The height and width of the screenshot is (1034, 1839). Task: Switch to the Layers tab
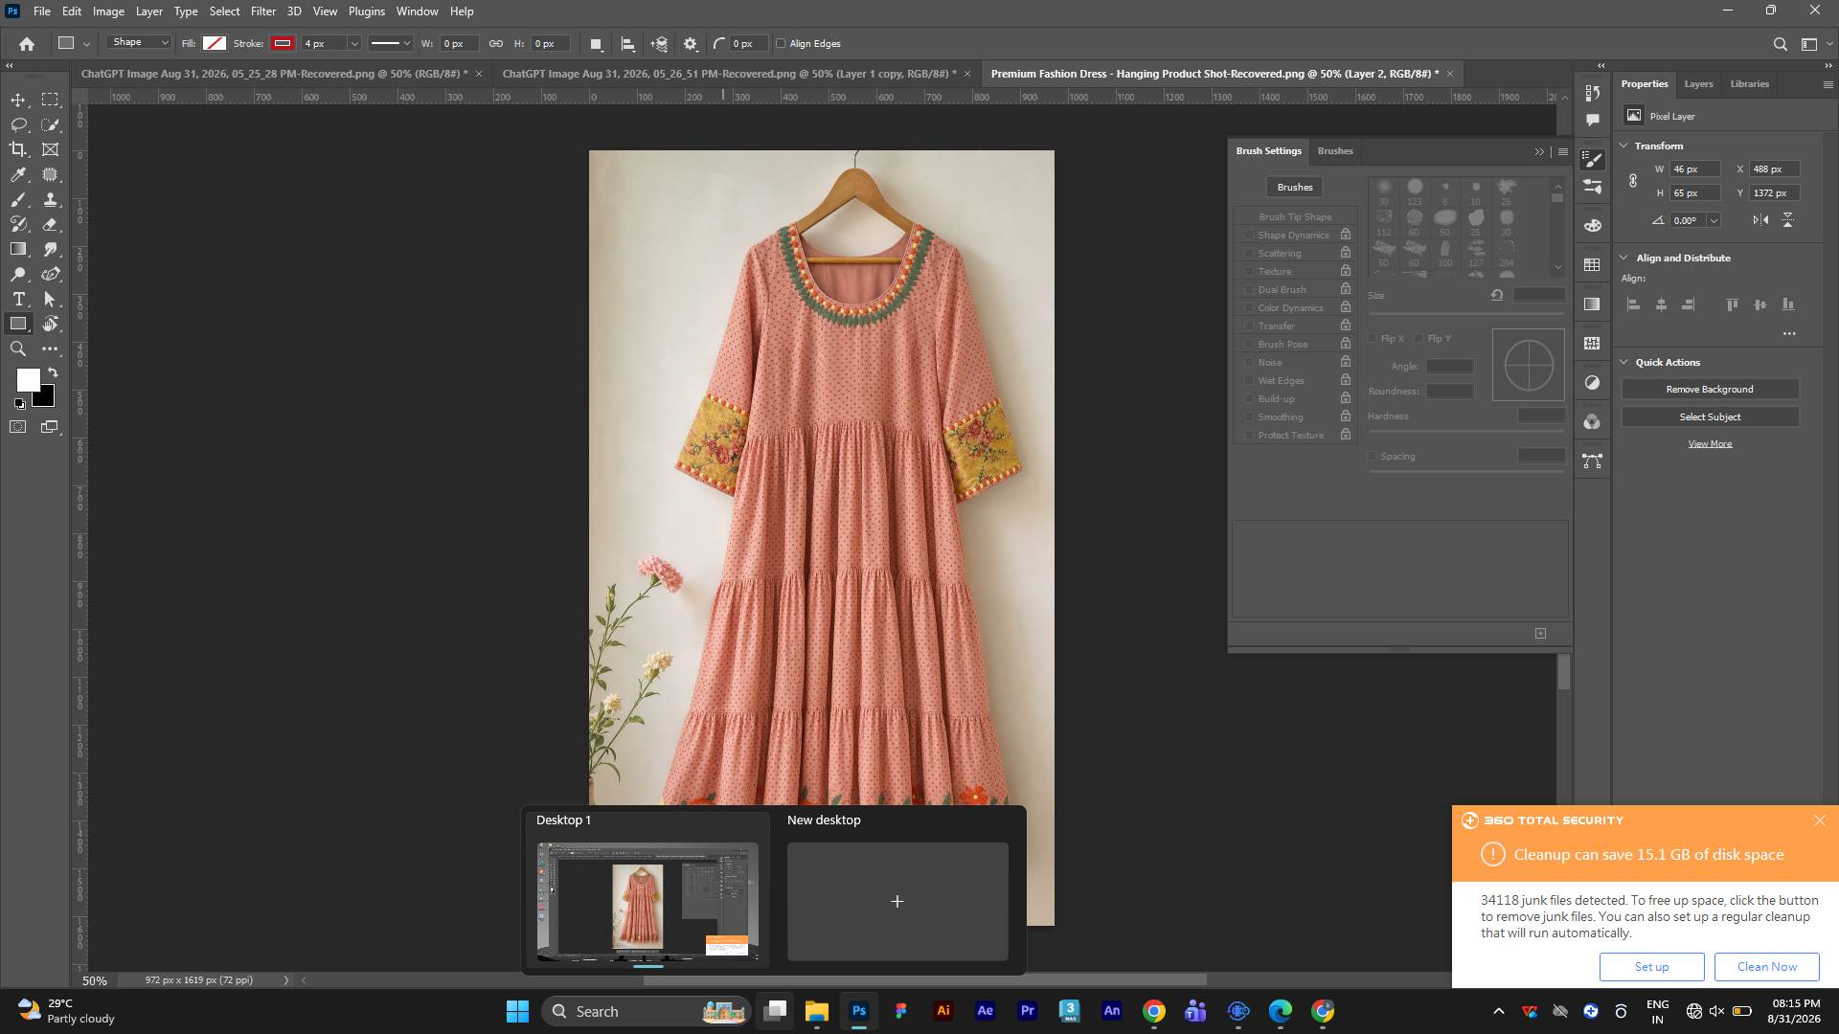click(x=1698, y=84)
